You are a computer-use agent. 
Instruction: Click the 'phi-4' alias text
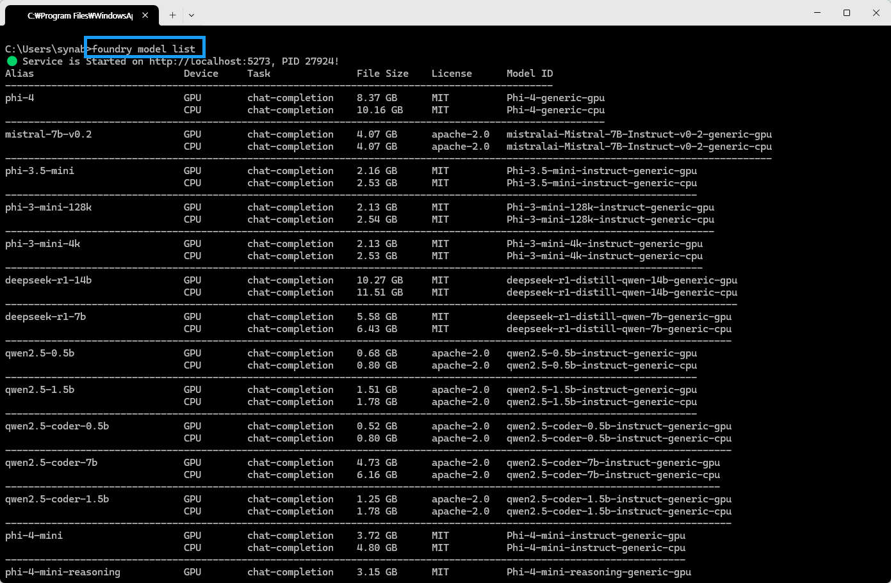19,98
